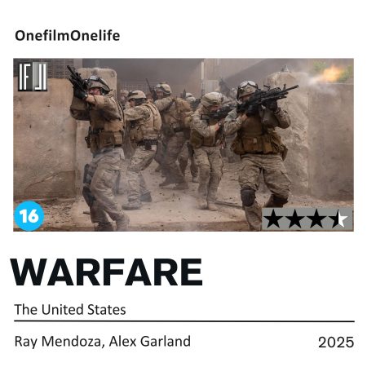Click the half-filled fourth rating star
The height and width of the screenshot is (367, 367).
[338, 219]
